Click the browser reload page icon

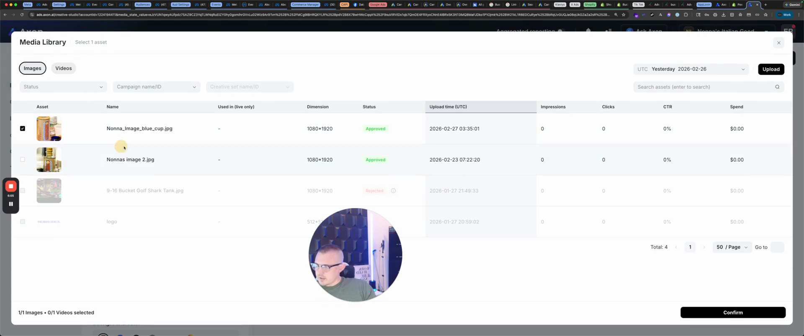[x=22, y=15]
